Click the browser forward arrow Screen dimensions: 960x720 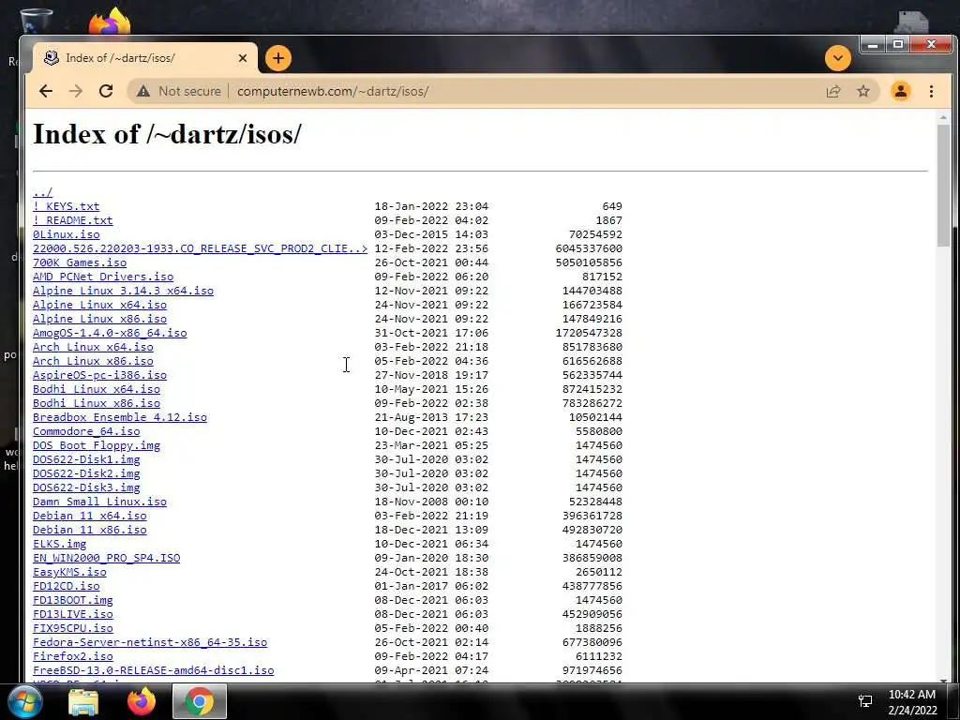click(76, 91)
